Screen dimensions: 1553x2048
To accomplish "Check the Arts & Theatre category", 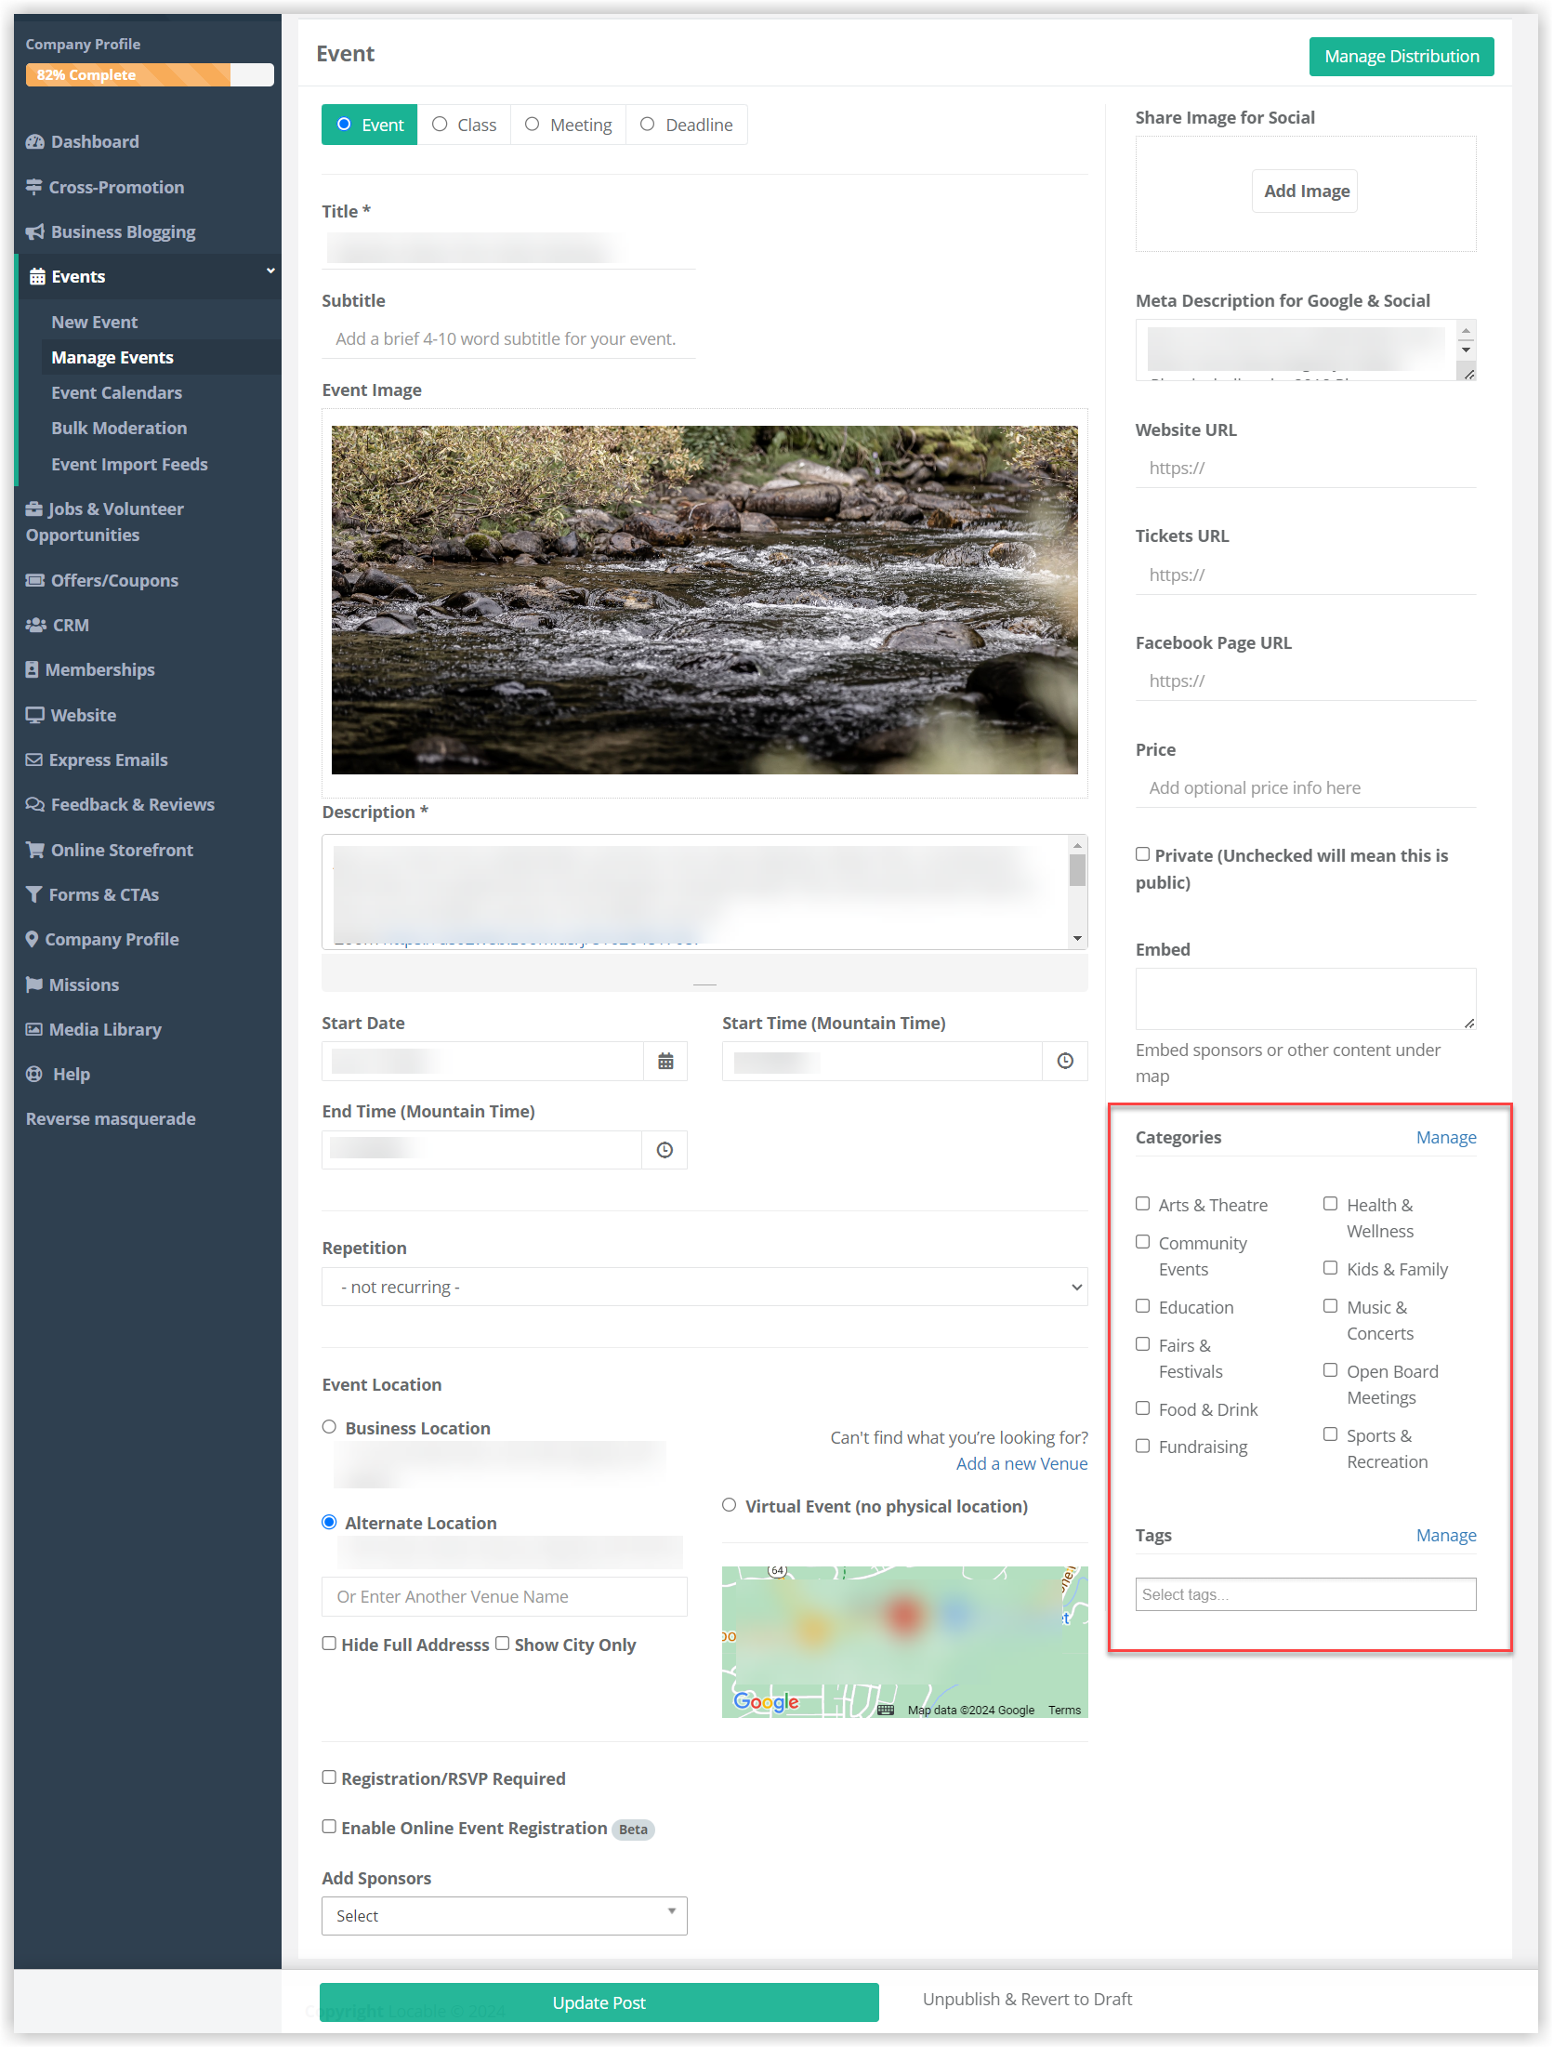I will [1143, 1204].
